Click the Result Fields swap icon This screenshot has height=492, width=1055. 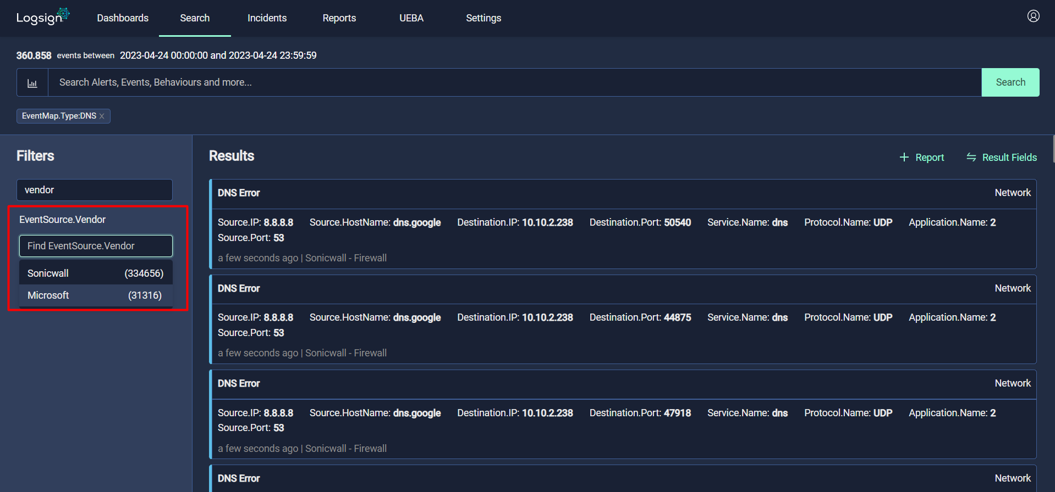click(x=971, y=158)
